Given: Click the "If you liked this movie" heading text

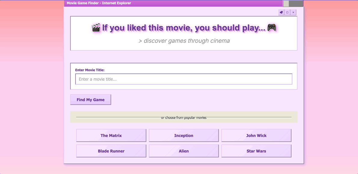Looking at the screenshot, I should coord(184,28).
